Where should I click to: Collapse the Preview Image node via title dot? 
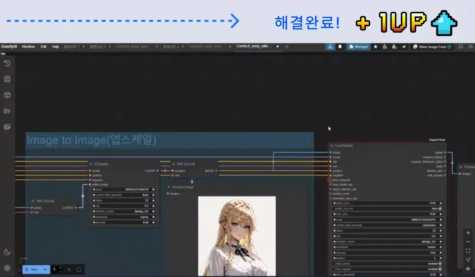[169, 187]
